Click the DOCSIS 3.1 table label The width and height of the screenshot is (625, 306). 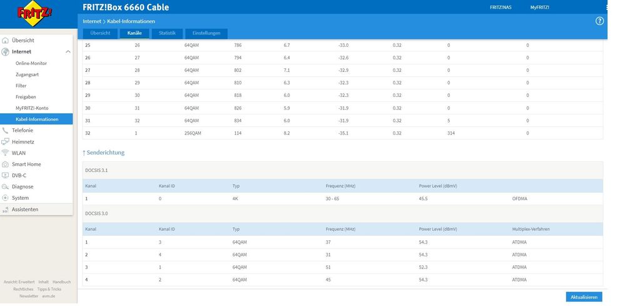pyautogui.click(x=96, y=171)
